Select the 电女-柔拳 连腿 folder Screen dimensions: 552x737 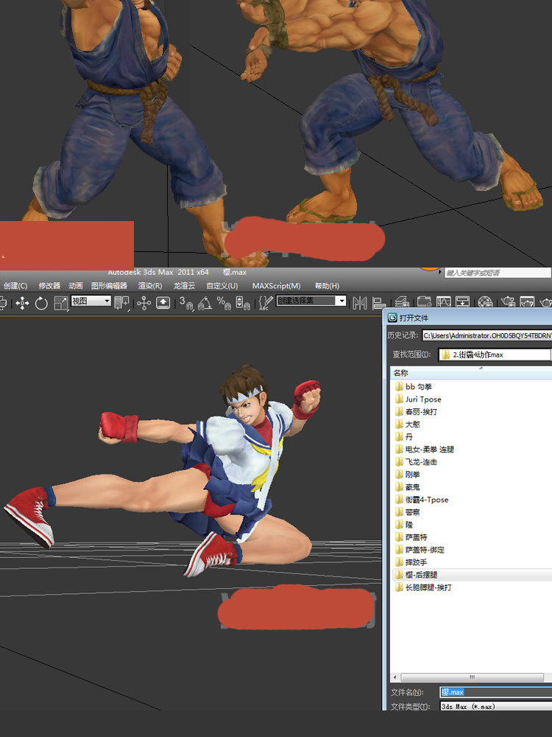point(425,450)
